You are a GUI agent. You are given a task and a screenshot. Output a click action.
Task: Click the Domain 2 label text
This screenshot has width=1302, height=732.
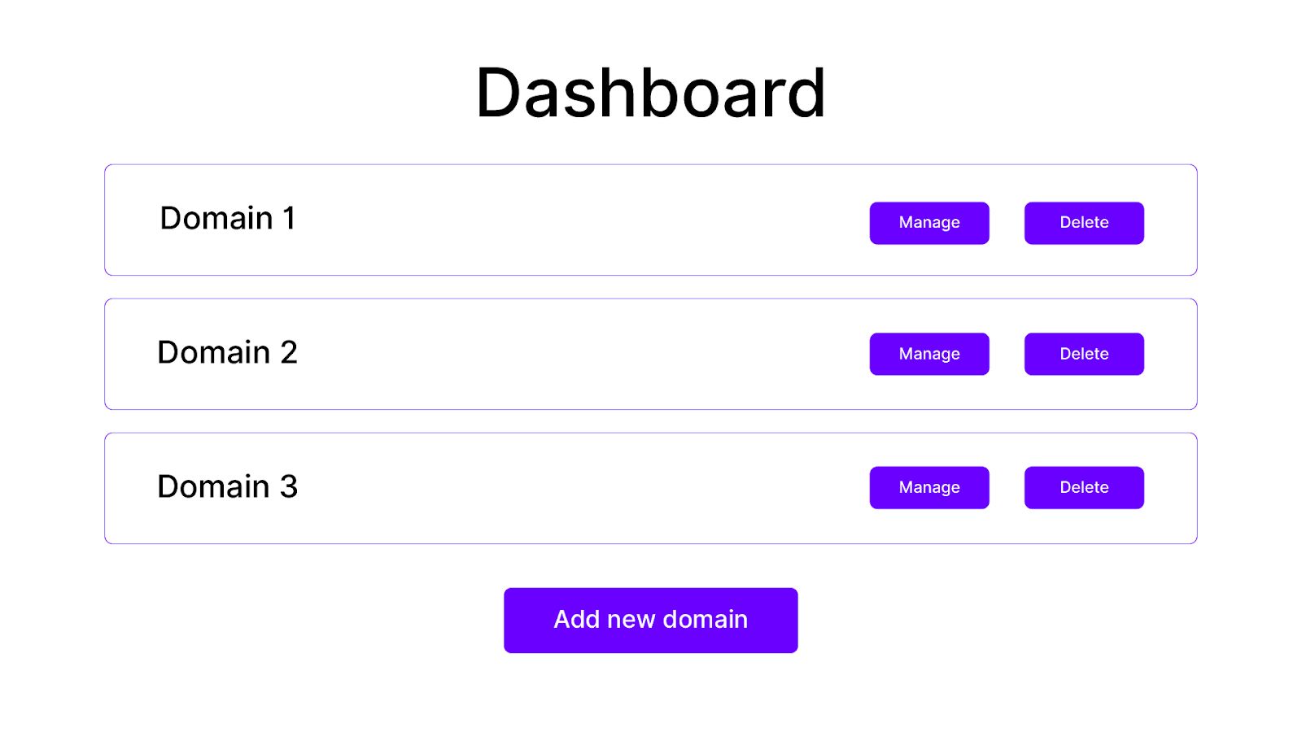pos(228,353)
